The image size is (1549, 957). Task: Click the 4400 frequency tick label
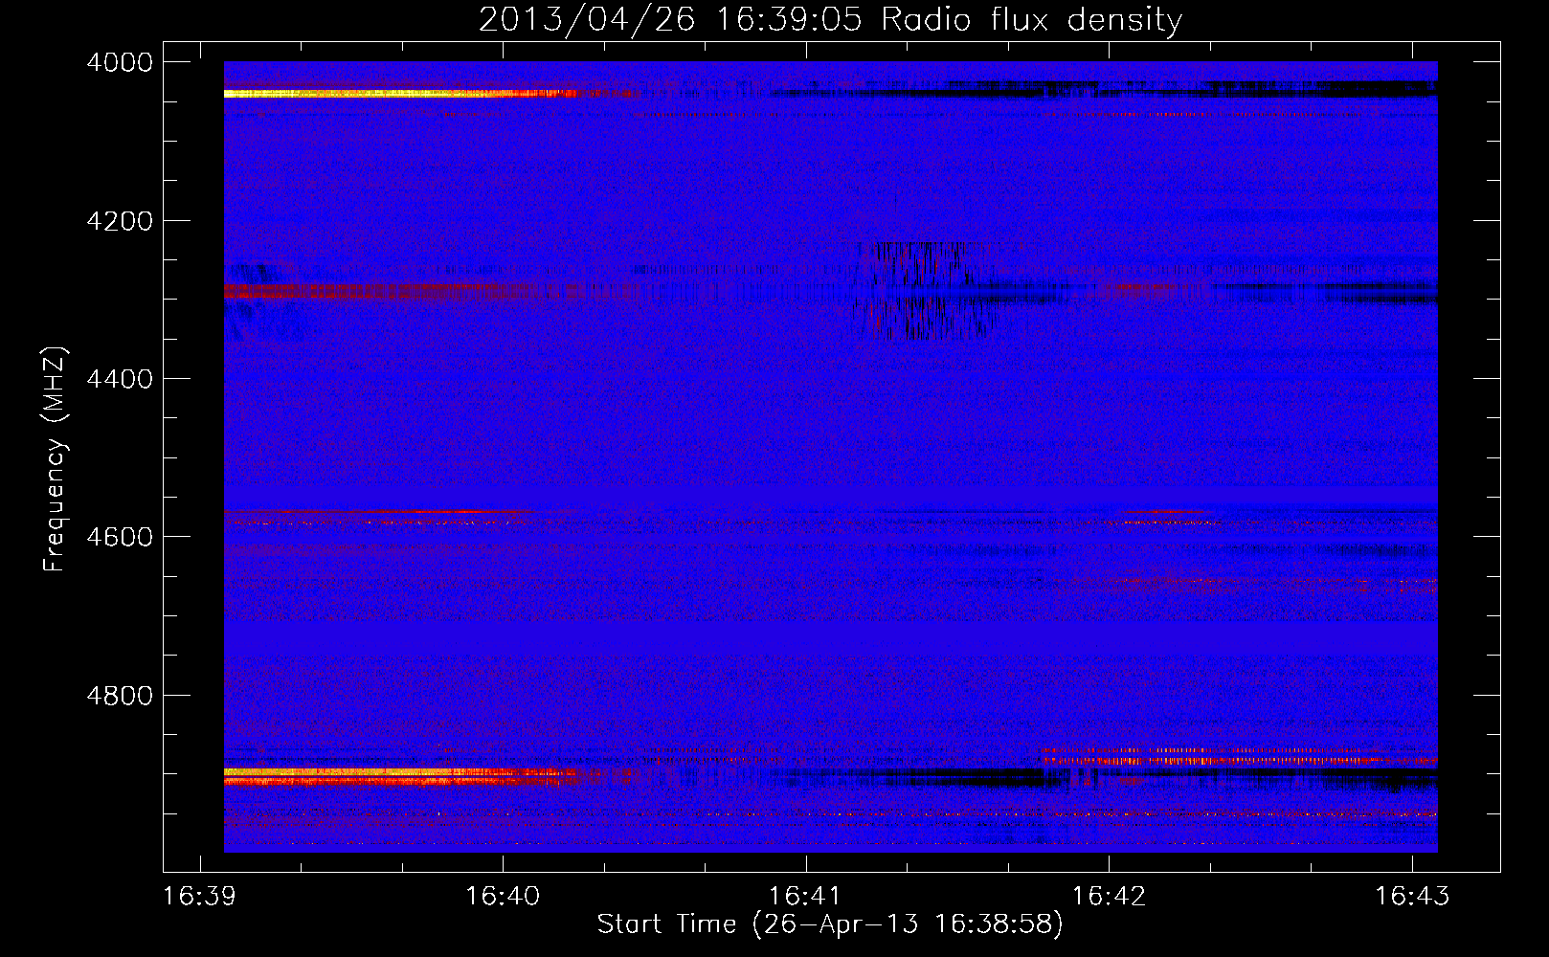(x=120, y=379)
